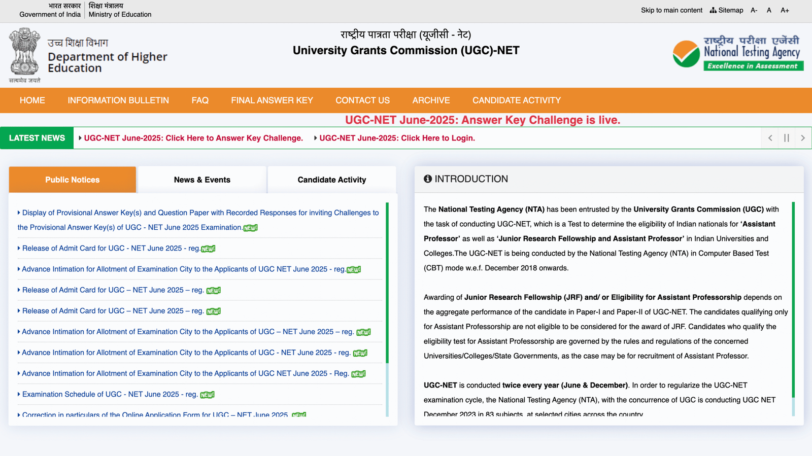Switch to the Candidate Activity tab
The width and height of the screenshot is (812, 456).
tap(332, 180)
